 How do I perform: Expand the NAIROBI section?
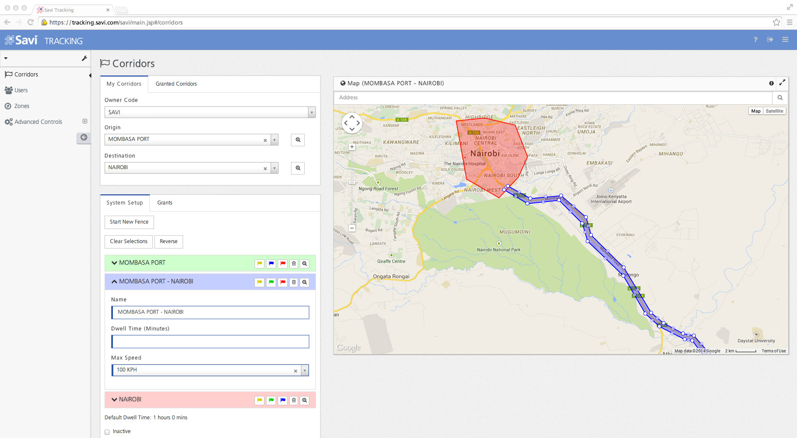click(x=114, y=399)
